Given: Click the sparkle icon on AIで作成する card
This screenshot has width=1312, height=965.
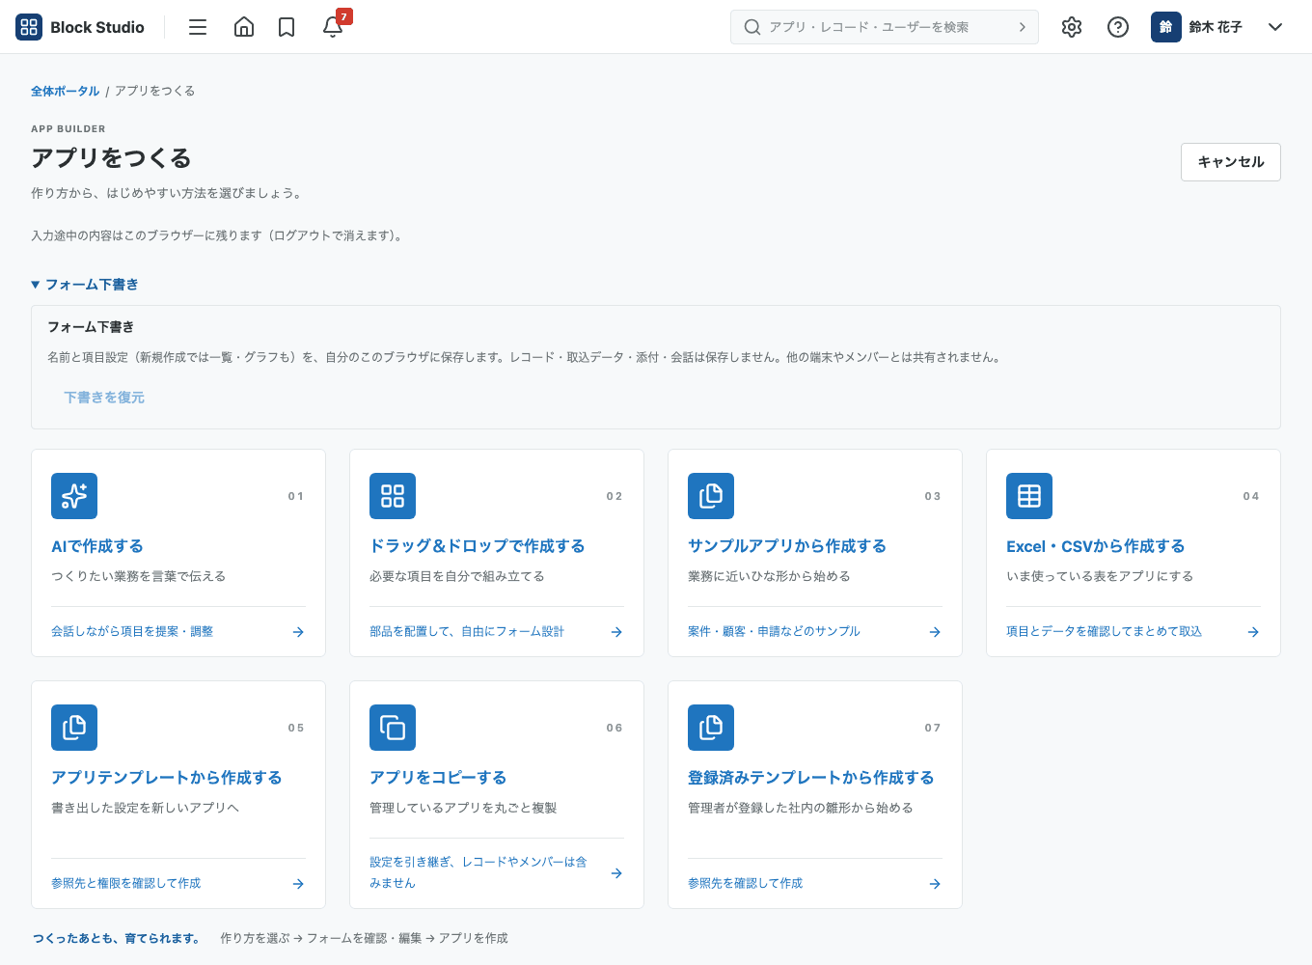Looking at the screenshot, I should tap(74, 496).
